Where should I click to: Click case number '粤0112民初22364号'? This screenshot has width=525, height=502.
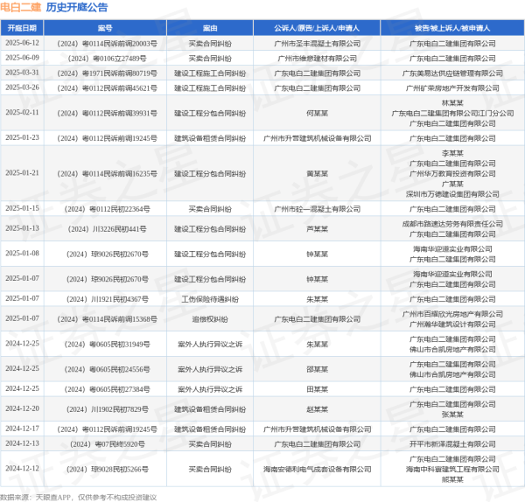120,209
